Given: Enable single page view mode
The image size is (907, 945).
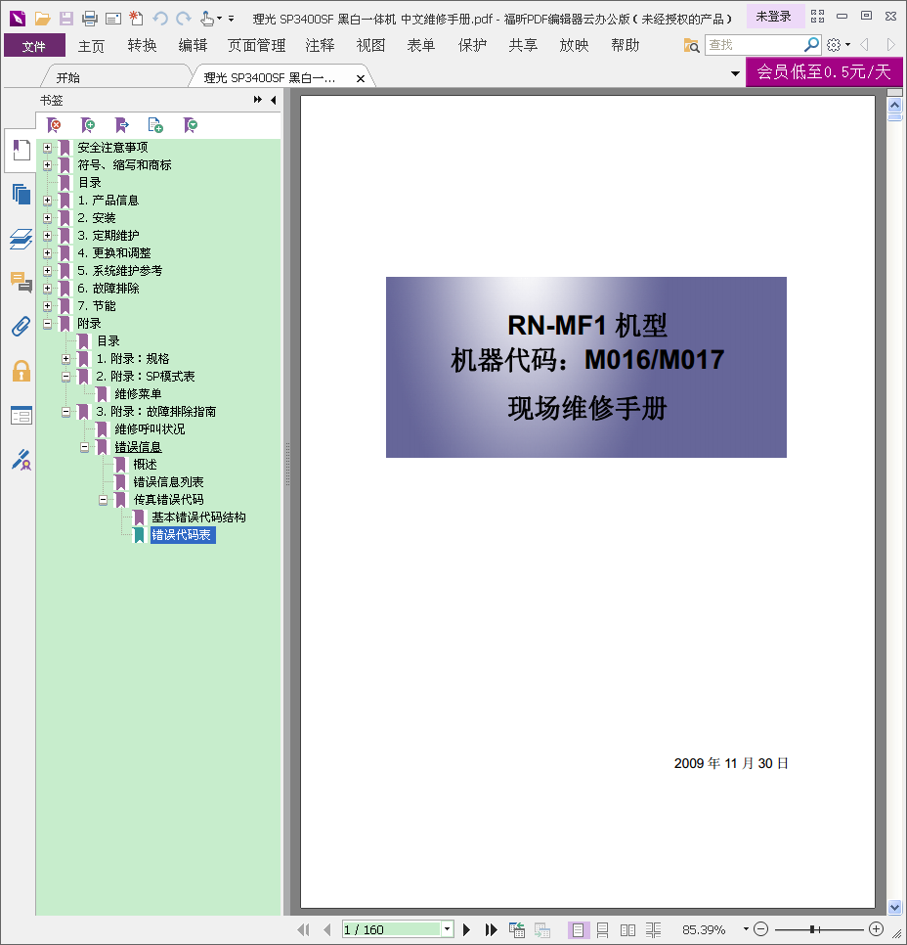Looking at the screenshot, I should 579,930.
